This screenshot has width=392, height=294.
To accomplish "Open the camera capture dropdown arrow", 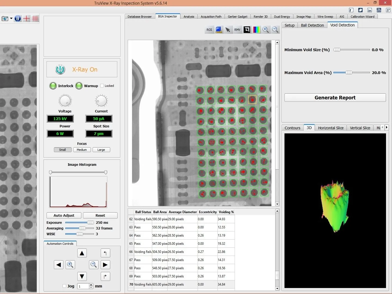I will point(11,19).
